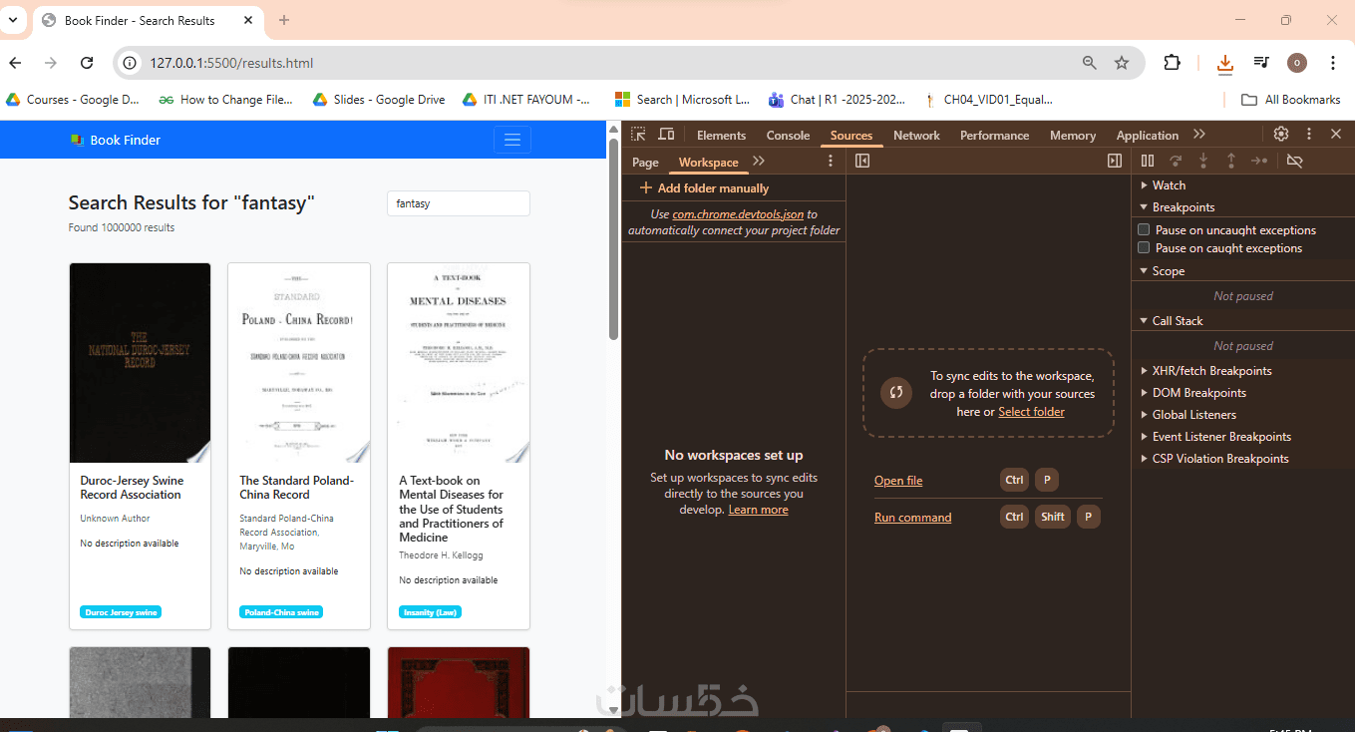The height and width of the screenshot is (732, 1355).
Task: Open DevTools settings gear
Action: 1281,135
